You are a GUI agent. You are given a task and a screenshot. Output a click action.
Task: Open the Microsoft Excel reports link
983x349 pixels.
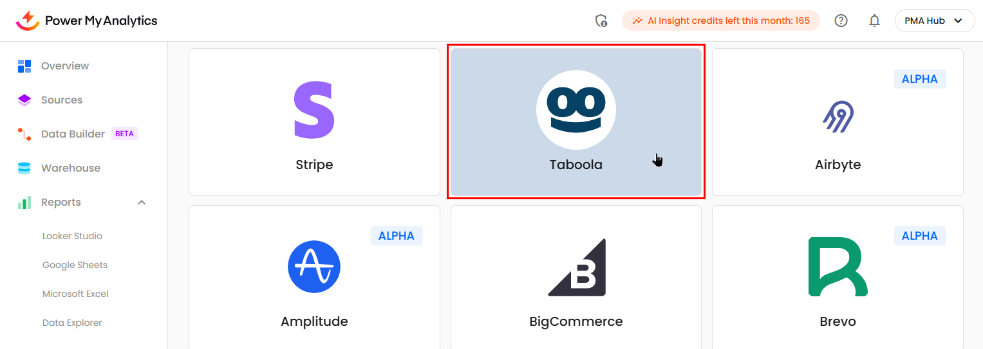coord(75,294)
